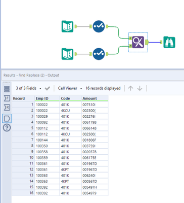Click Find Replace F input anchor
The width and height of the screenshot is (184, 203).
[130, 39]
